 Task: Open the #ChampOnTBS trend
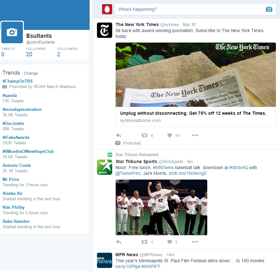(17, 81)
